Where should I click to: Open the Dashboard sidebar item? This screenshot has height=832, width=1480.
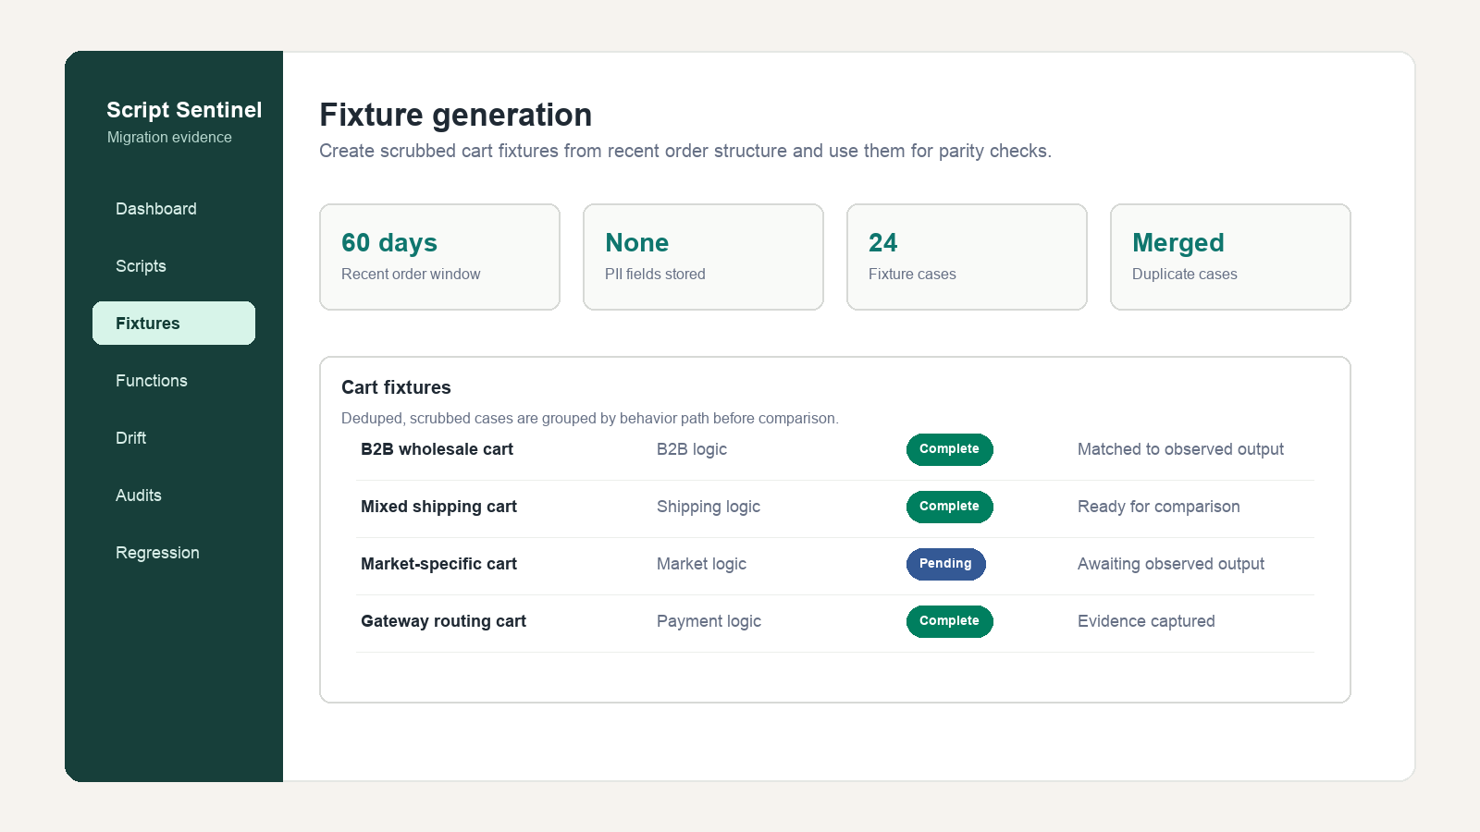(174, 209)
